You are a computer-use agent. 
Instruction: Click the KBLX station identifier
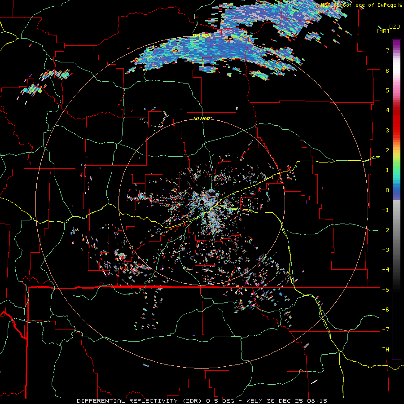coord(255,401)
